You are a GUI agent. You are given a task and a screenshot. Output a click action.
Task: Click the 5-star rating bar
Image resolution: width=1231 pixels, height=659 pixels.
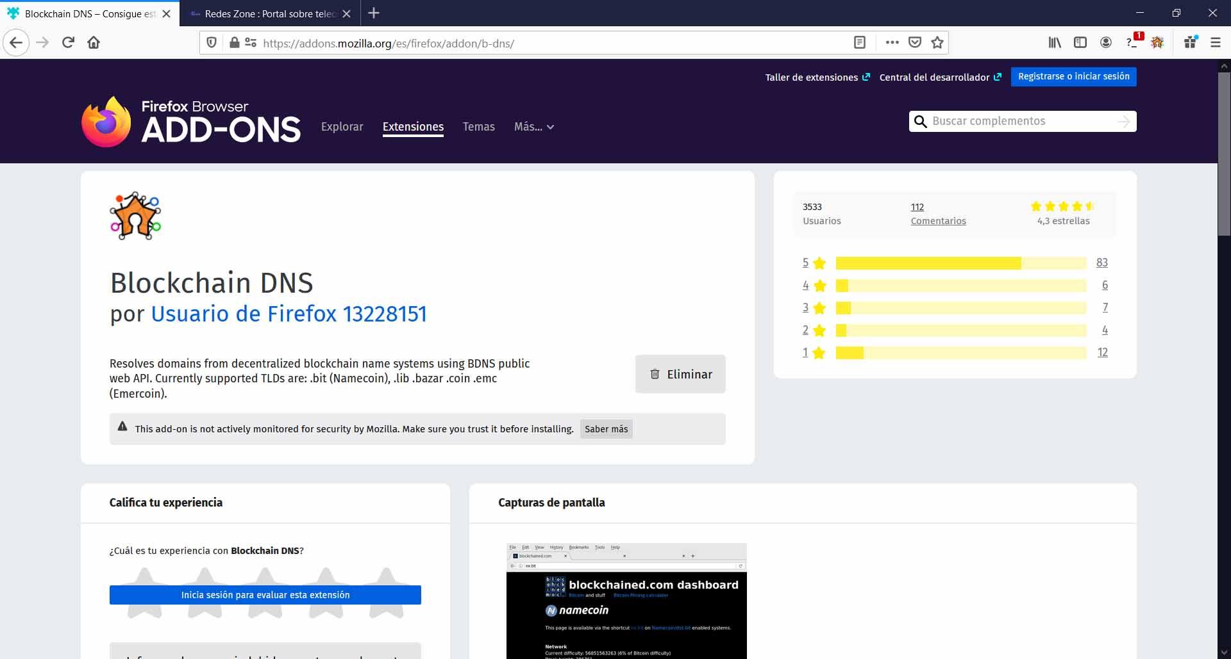point(961,263)
